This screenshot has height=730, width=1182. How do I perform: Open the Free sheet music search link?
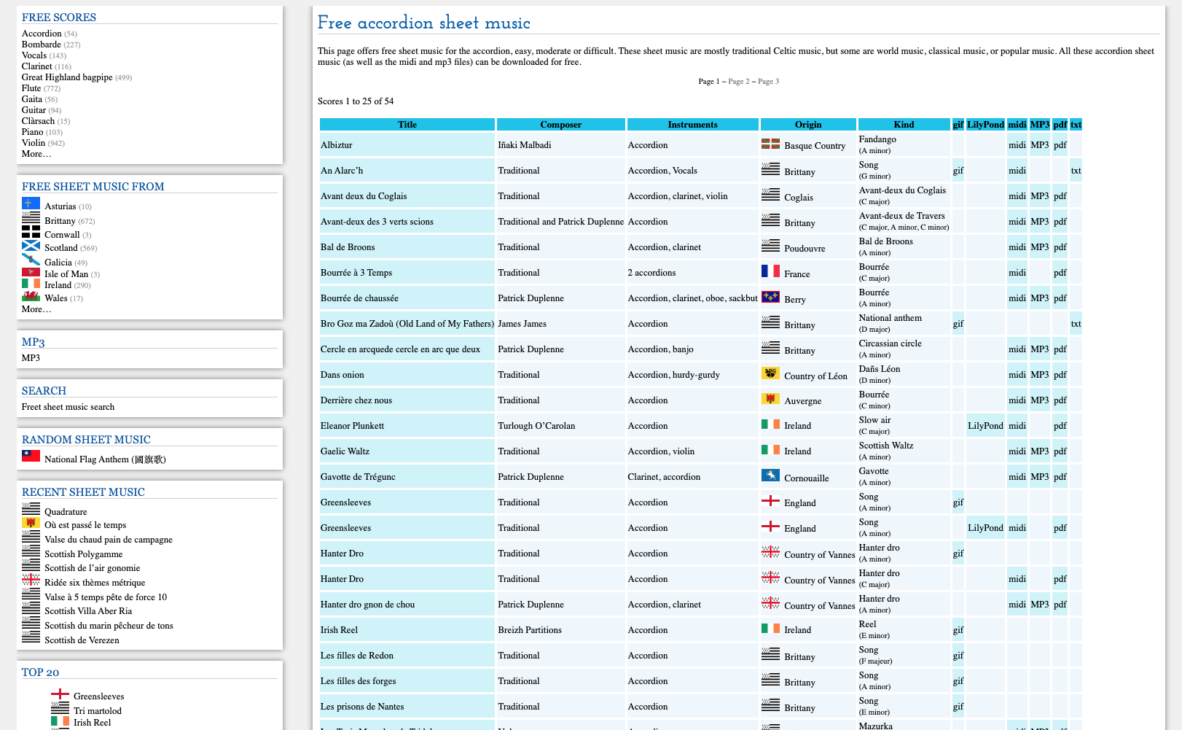[68, 407]
